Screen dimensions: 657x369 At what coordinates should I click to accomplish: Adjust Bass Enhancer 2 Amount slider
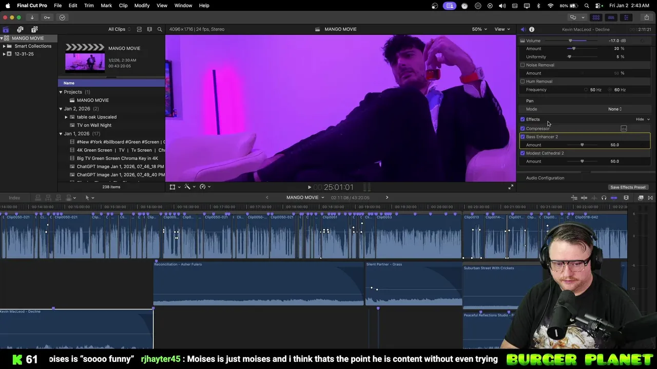pos(582,145)
